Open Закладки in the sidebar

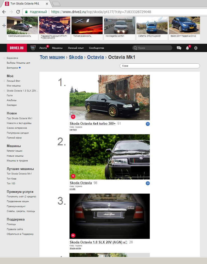click(x=12, y=105)
